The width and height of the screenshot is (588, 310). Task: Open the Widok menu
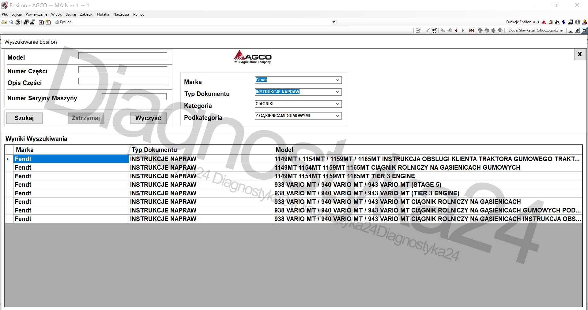point(56,14)
